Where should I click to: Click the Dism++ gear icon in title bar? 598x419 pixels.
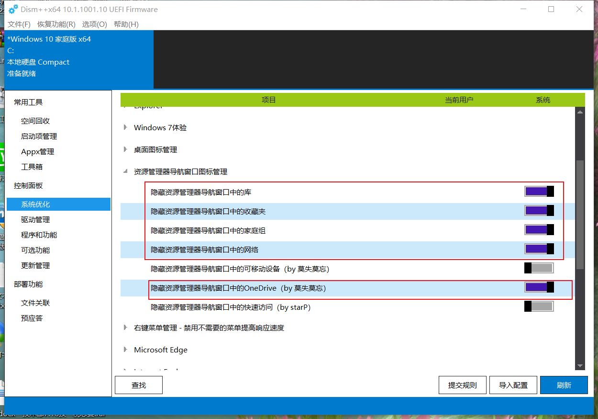13,10
